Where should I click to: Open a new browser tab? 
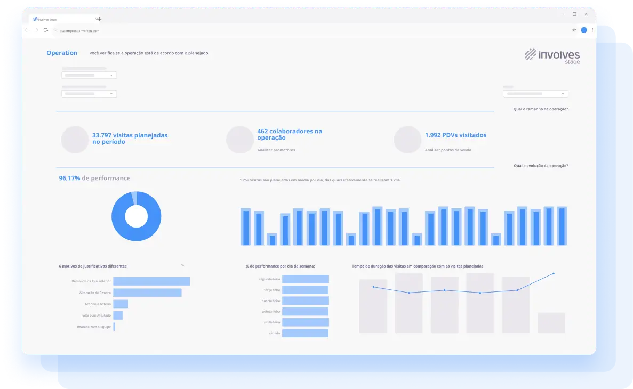click(x=99, y=19)
